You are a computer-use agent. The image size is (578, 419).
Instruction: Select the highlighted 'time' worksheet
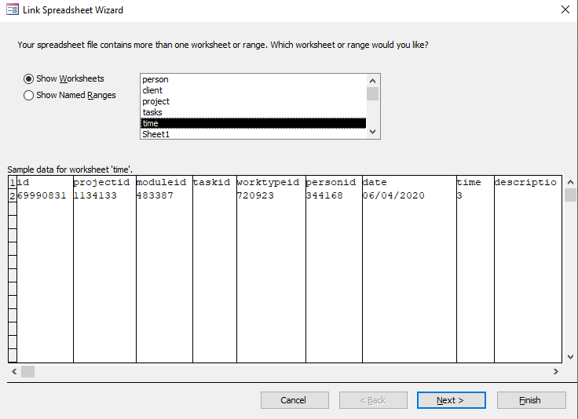(x=151, y=124)
